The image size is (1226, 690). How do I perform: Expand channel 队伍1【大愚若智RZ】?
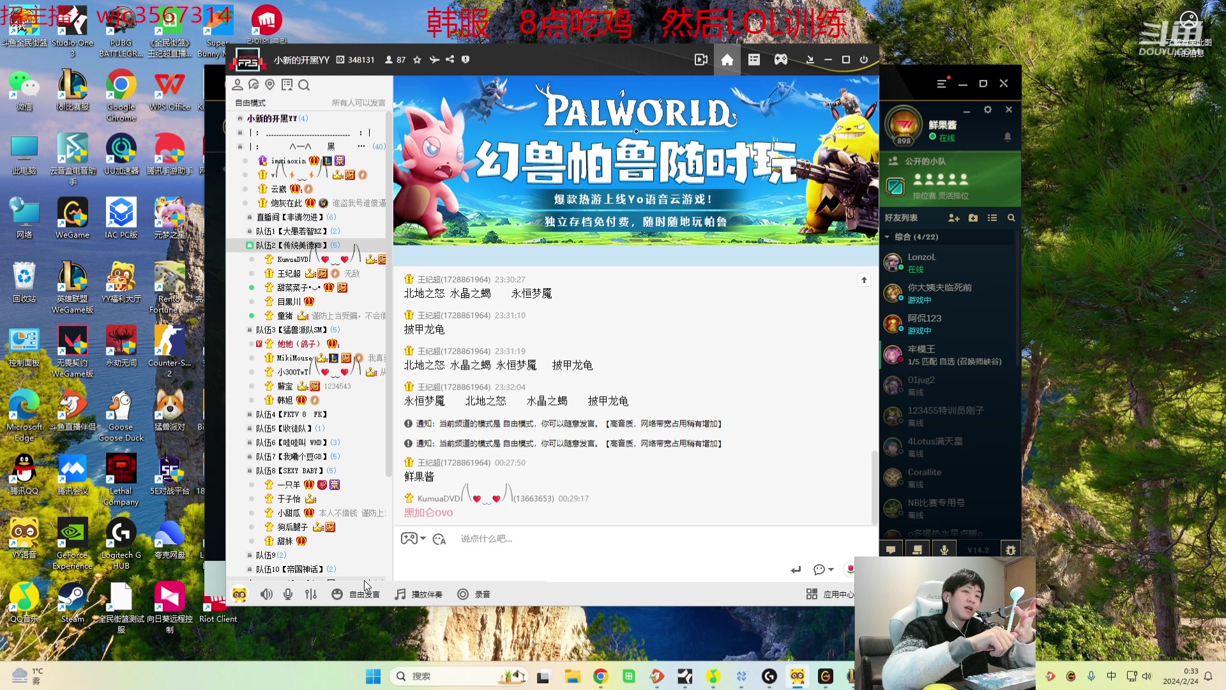(298, 231)
